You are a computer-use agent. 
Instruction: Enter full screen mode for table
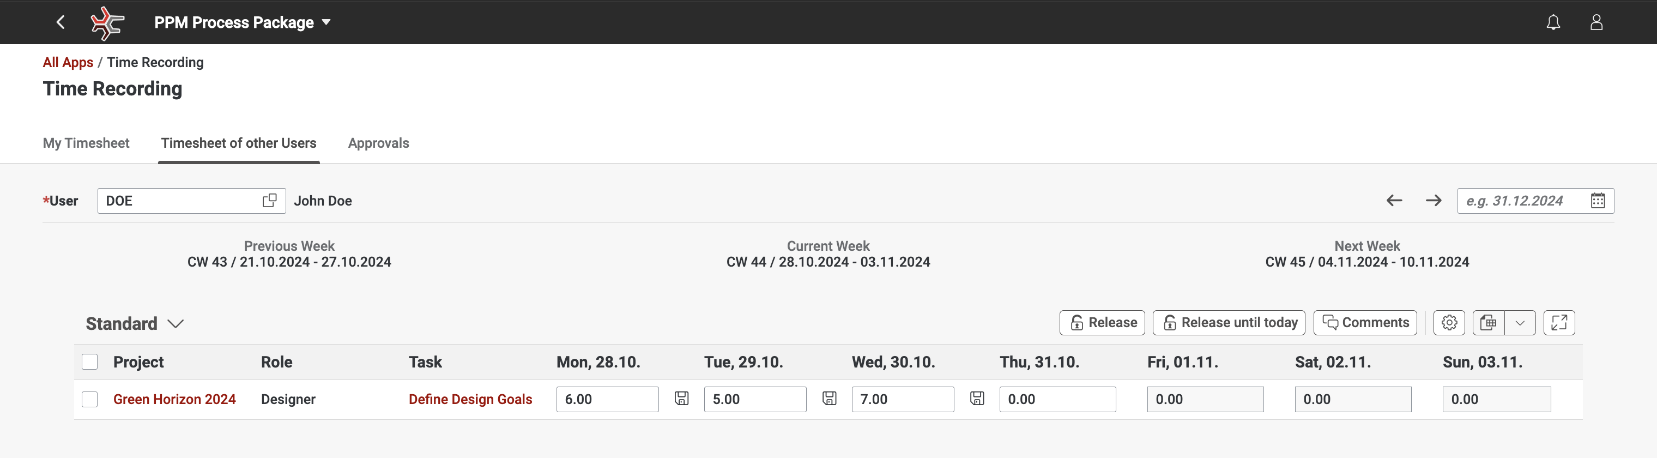pos(1558,323)
